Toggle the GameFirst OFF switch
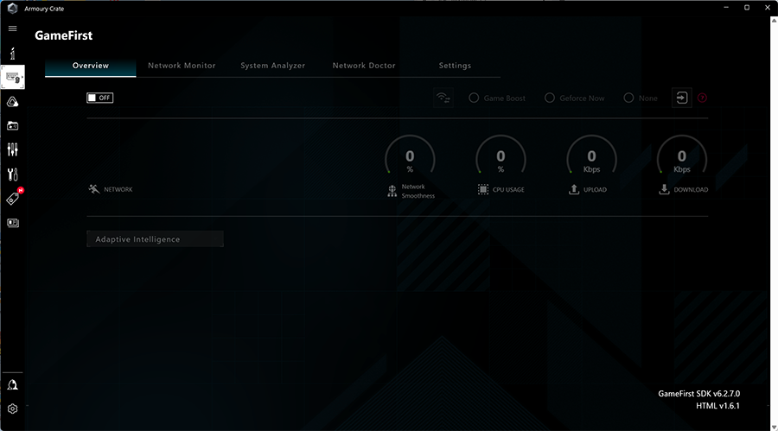Image resolution: width=778 pixels, height=431 pixels. 99,98
